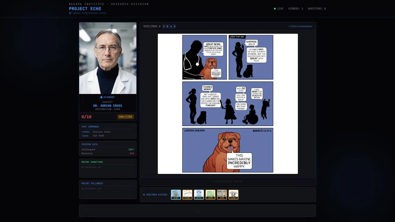This screenshot has height=222, width=395.
Task: Click the RECENT FOLLOWERS panel header
Action: click(92, 183)
